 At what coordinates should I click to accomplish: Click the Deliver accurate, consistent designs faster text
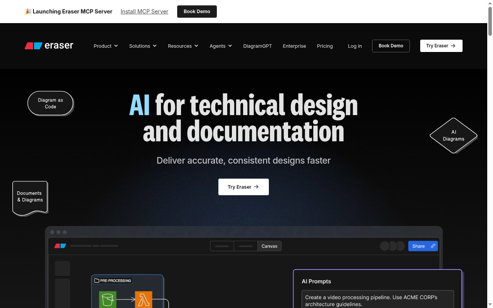tap(243, 161)
